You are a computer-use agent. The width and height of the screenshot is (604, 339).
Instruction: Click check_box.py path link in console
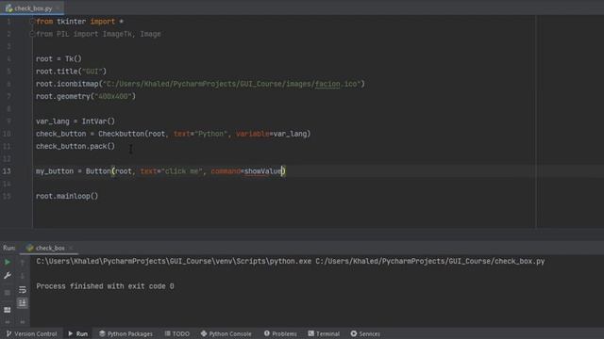pyautogui.click(x=430, y=262)
